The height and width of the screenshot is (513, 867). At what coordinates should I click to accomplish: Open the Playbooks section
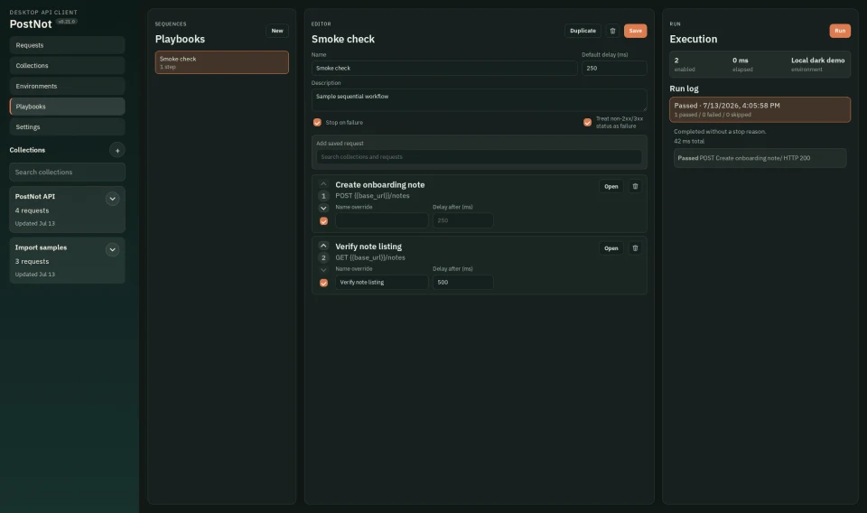pos(67,107)
